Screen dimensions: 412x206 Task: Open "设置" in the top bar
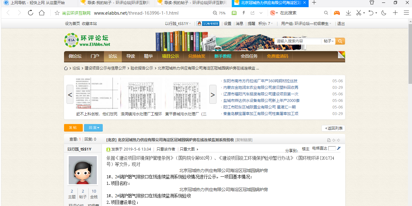(228, 24)
